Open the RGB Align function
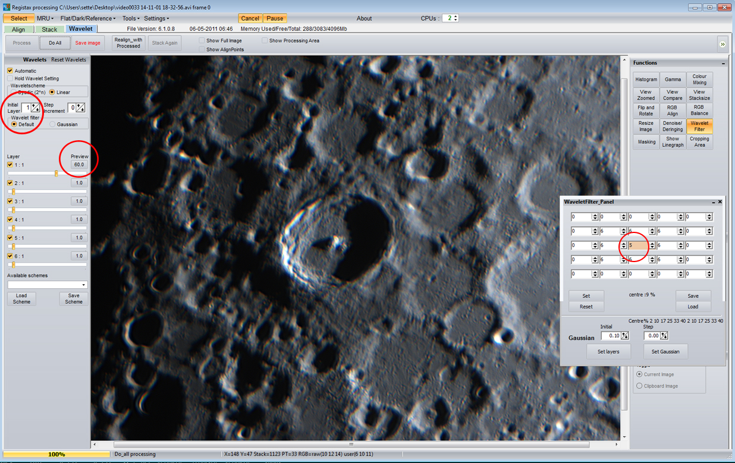 pyautogui.click(x=673, y=111)
